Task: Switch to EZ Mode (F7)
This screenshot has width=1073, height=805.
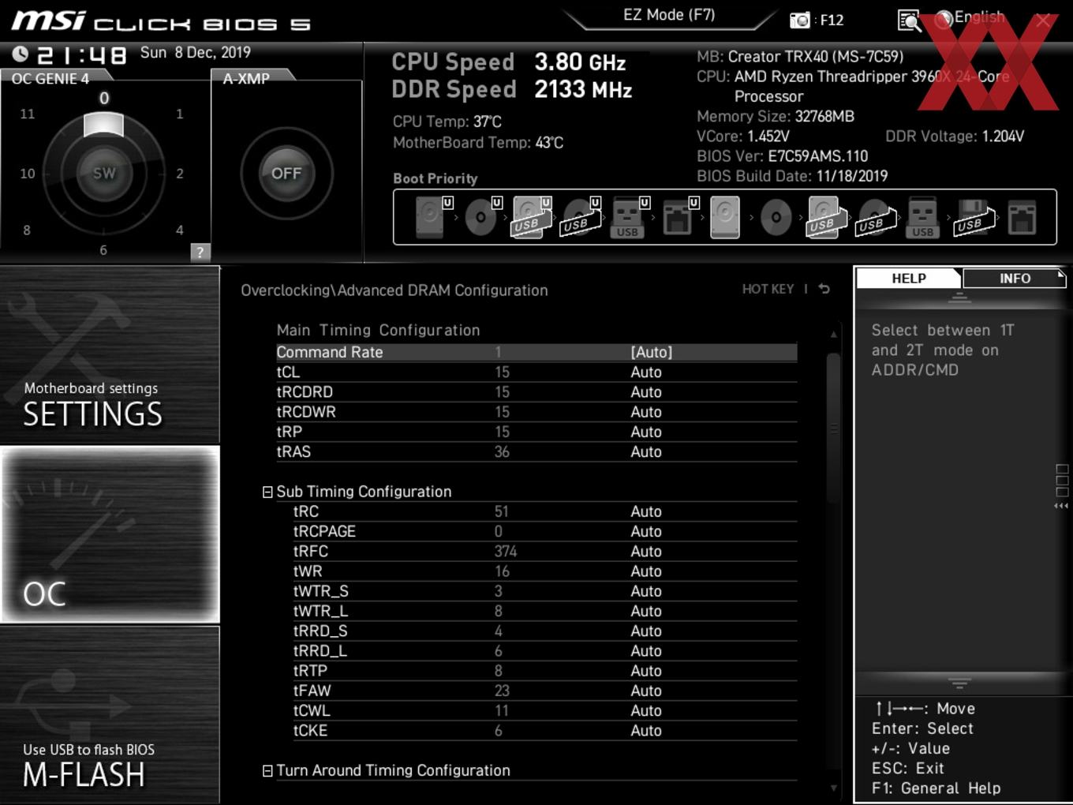Action: coord(669,14)
